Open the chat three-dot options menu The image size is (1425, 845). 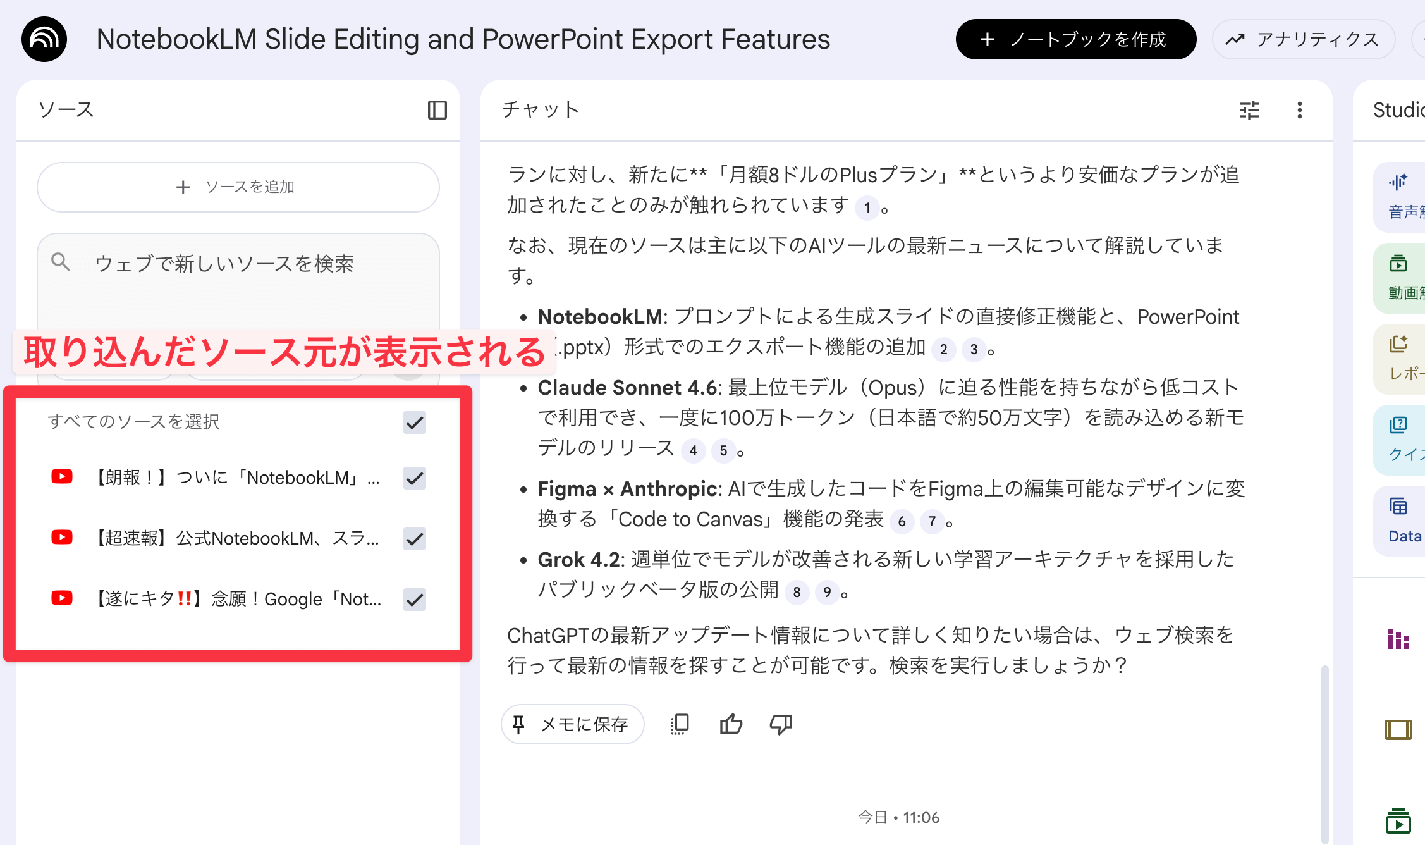1299,110
